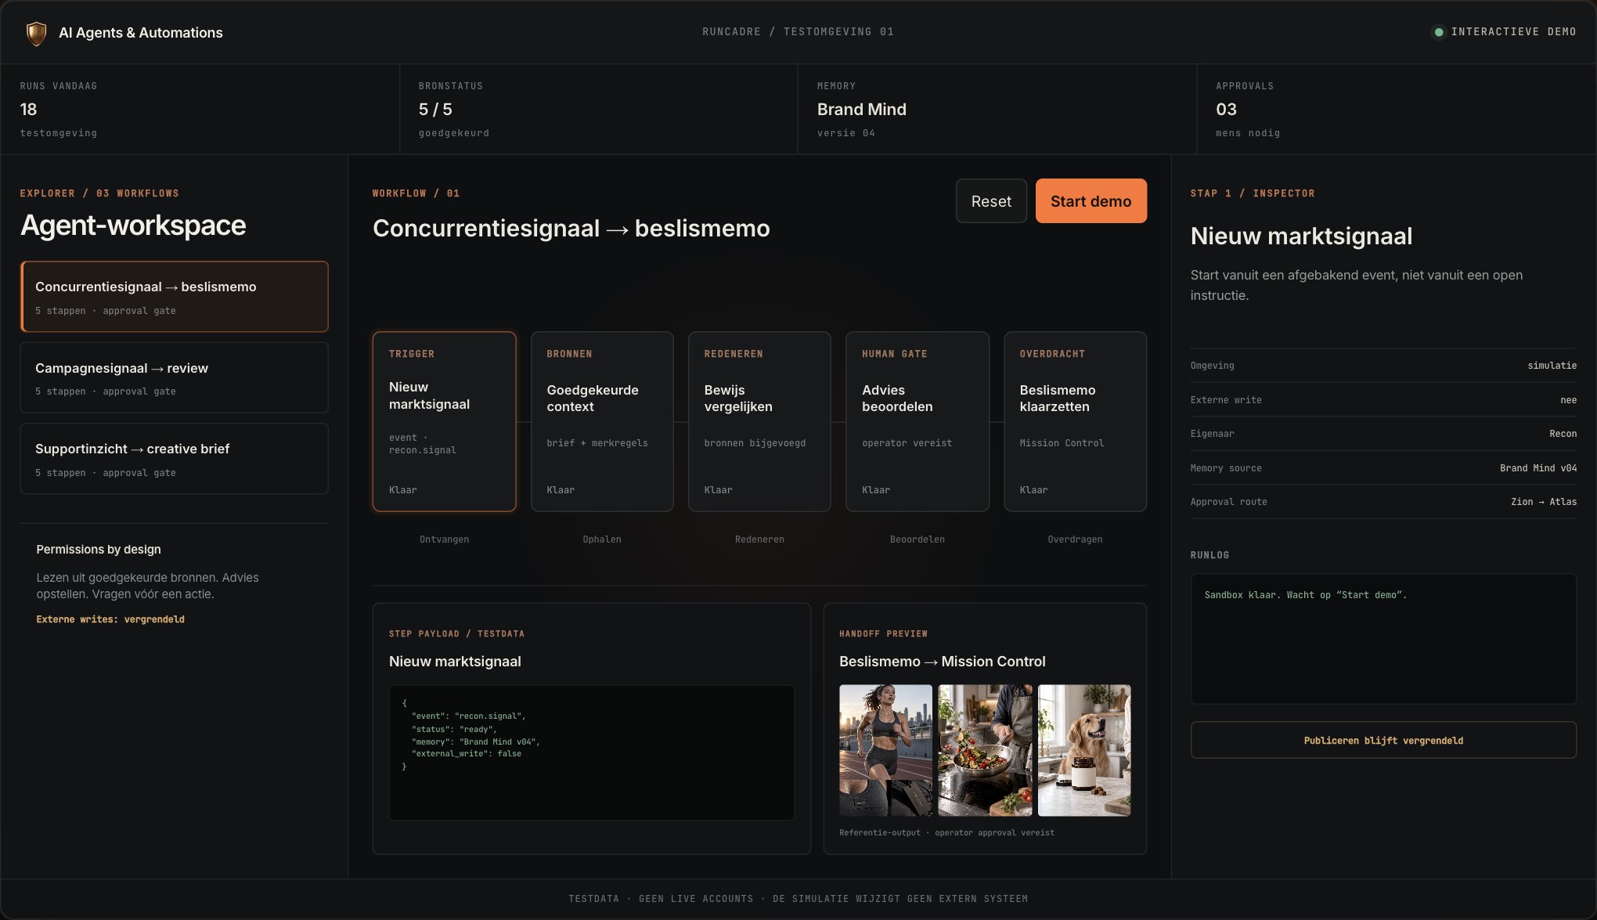Click the Overdragen stage label
The width and height of the screenshot is (1597, 920).
click(x=1075, y=539)
